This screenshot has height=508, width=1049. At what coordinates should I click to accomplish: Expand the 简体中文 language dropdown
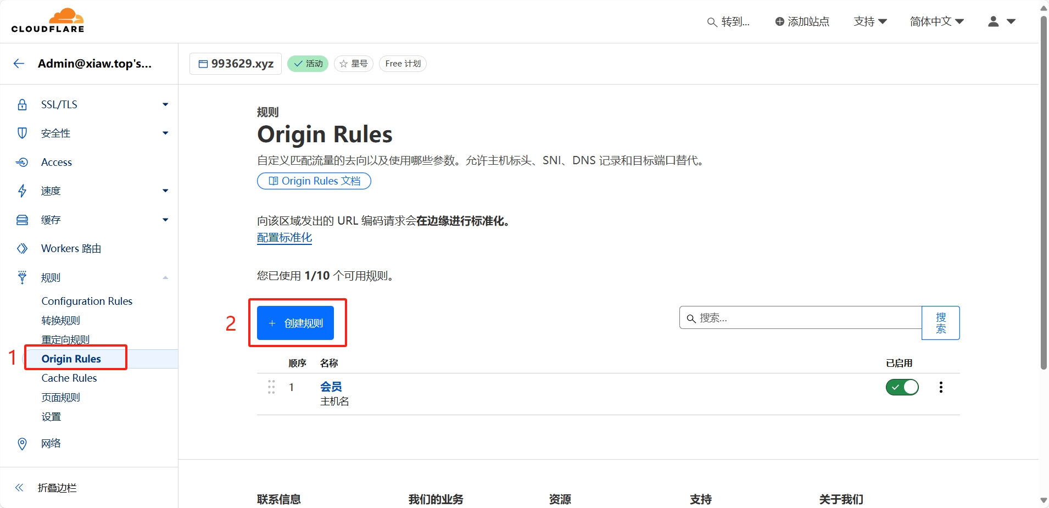coord(935,21)
